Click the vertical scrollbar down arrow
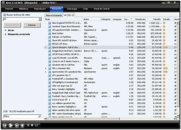 coord(178,116)
